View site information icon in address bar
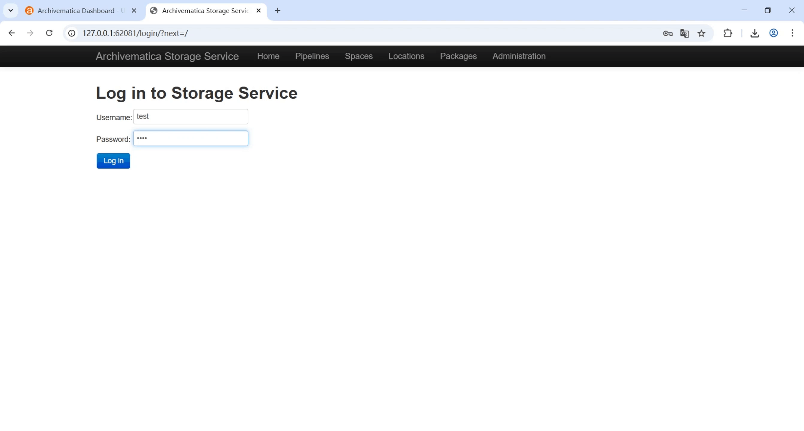The image size is (804, 431). 72,33
